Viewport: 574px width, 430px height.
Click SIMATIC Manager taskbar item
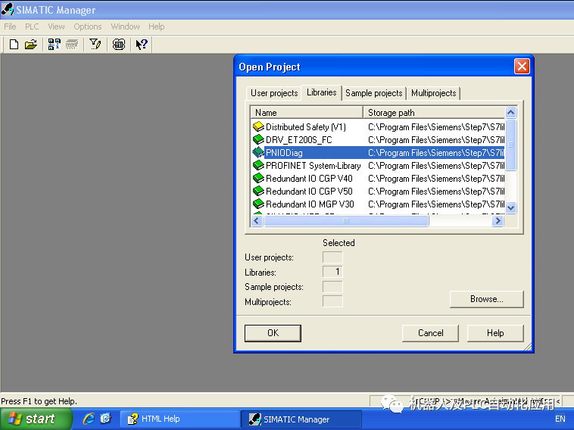pyautogui.click(x=301, y=419)
